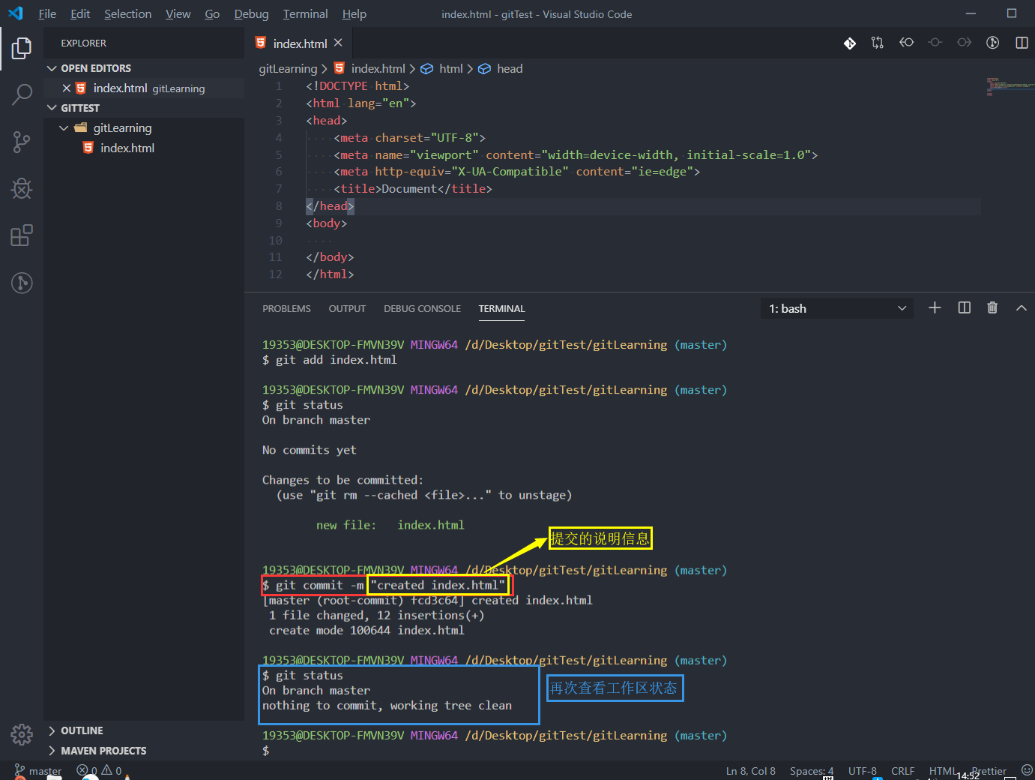Screen dimensions: 1035x780
Task: Open the File menu
Action: 47,13
